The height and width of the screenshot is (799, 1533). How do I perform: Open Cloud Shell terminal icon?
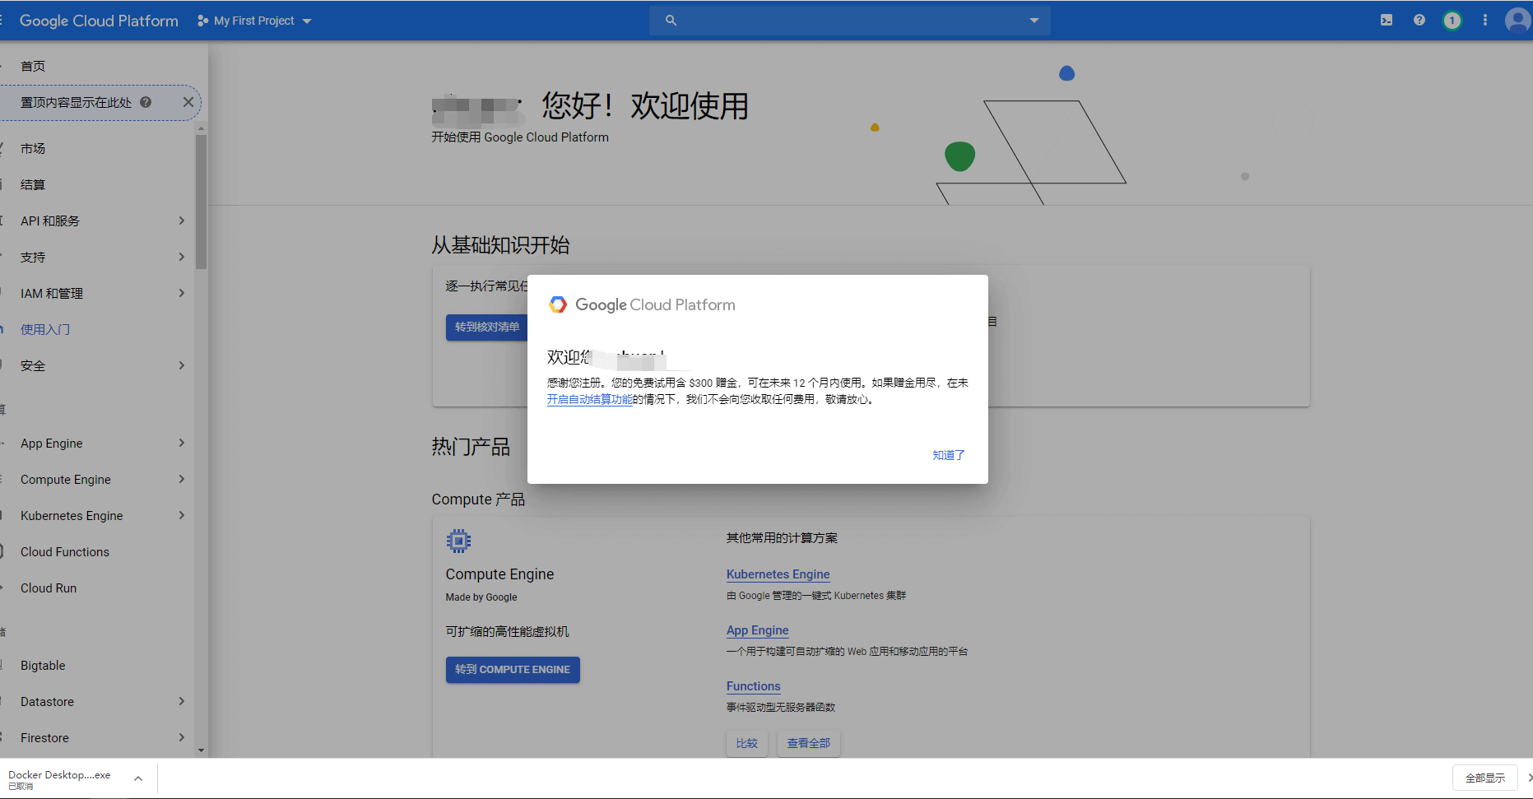point(1387,21)
